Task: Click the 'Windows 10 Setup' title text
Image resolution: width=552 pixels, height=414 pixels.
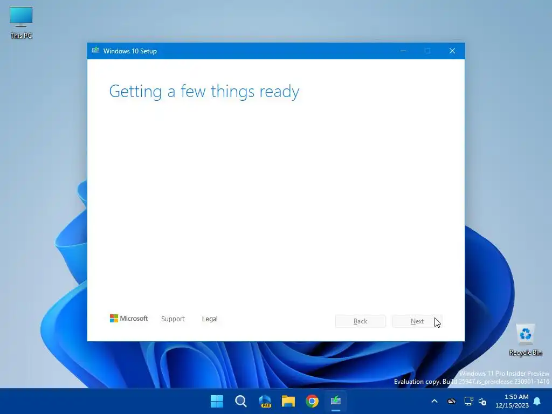Action: (130, 51)
